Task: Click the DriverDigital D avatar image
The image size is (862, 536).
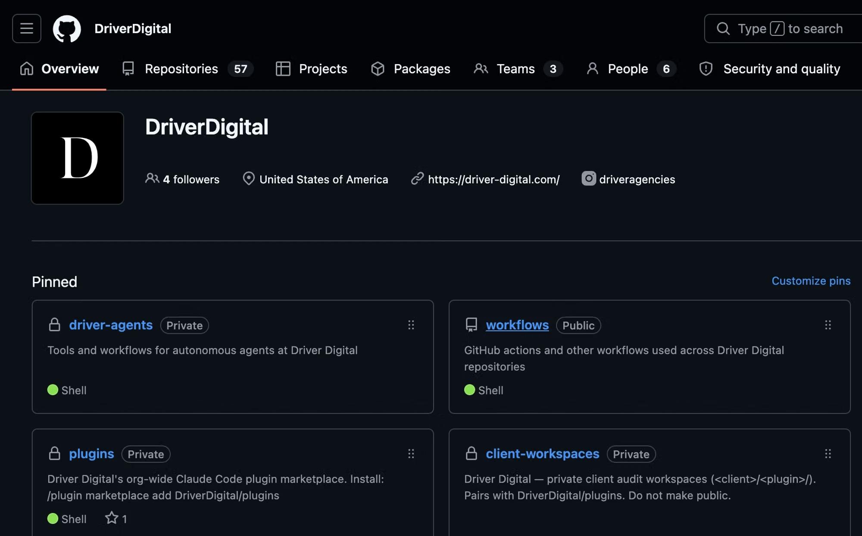Action: (x=78, y=158)
